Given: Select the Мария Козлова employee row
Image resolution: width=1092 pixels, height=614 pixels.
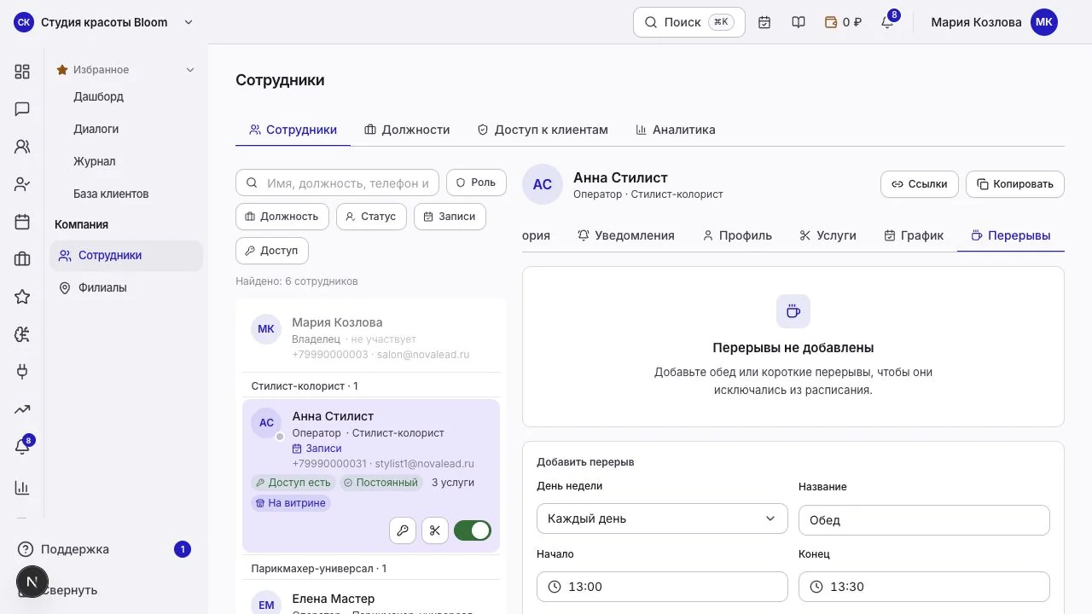Looking at the screenshot, I should pyautogui.click(x=371, y=338).
